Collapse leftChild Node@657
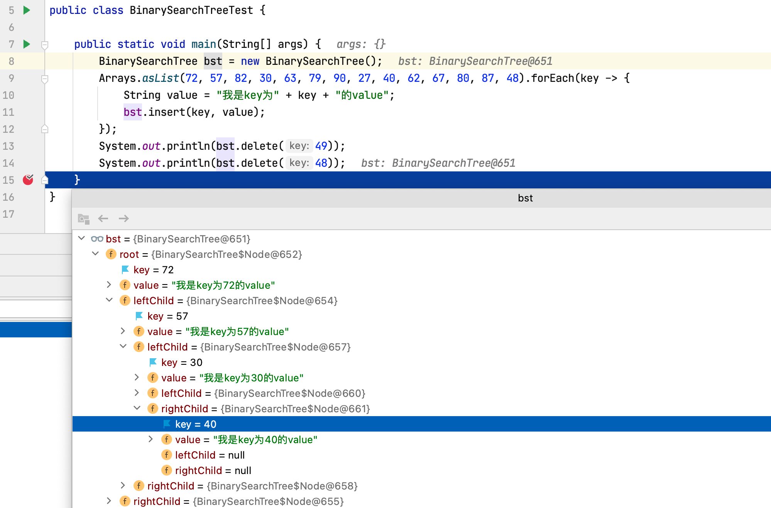 pyautogui.click(x=123, y=347)
